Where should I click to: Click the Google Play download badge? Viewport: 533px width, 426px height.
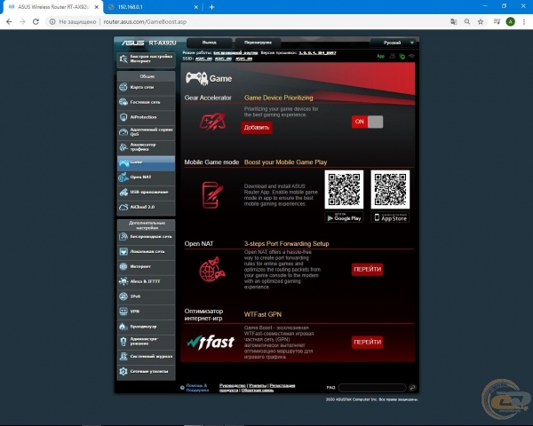(344, 217)
